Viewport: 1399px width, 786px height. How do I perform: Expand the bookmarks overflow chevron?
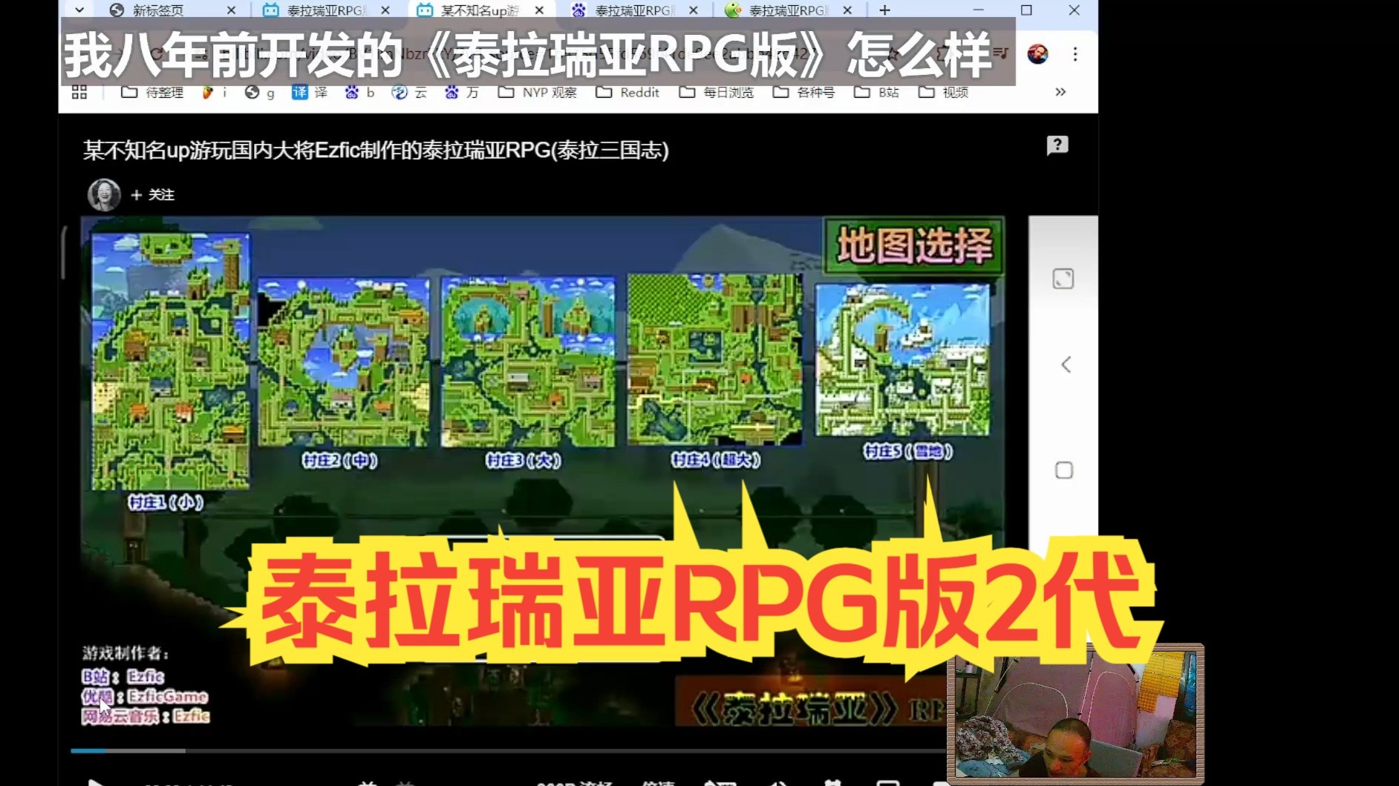[x=1059, y=92]
